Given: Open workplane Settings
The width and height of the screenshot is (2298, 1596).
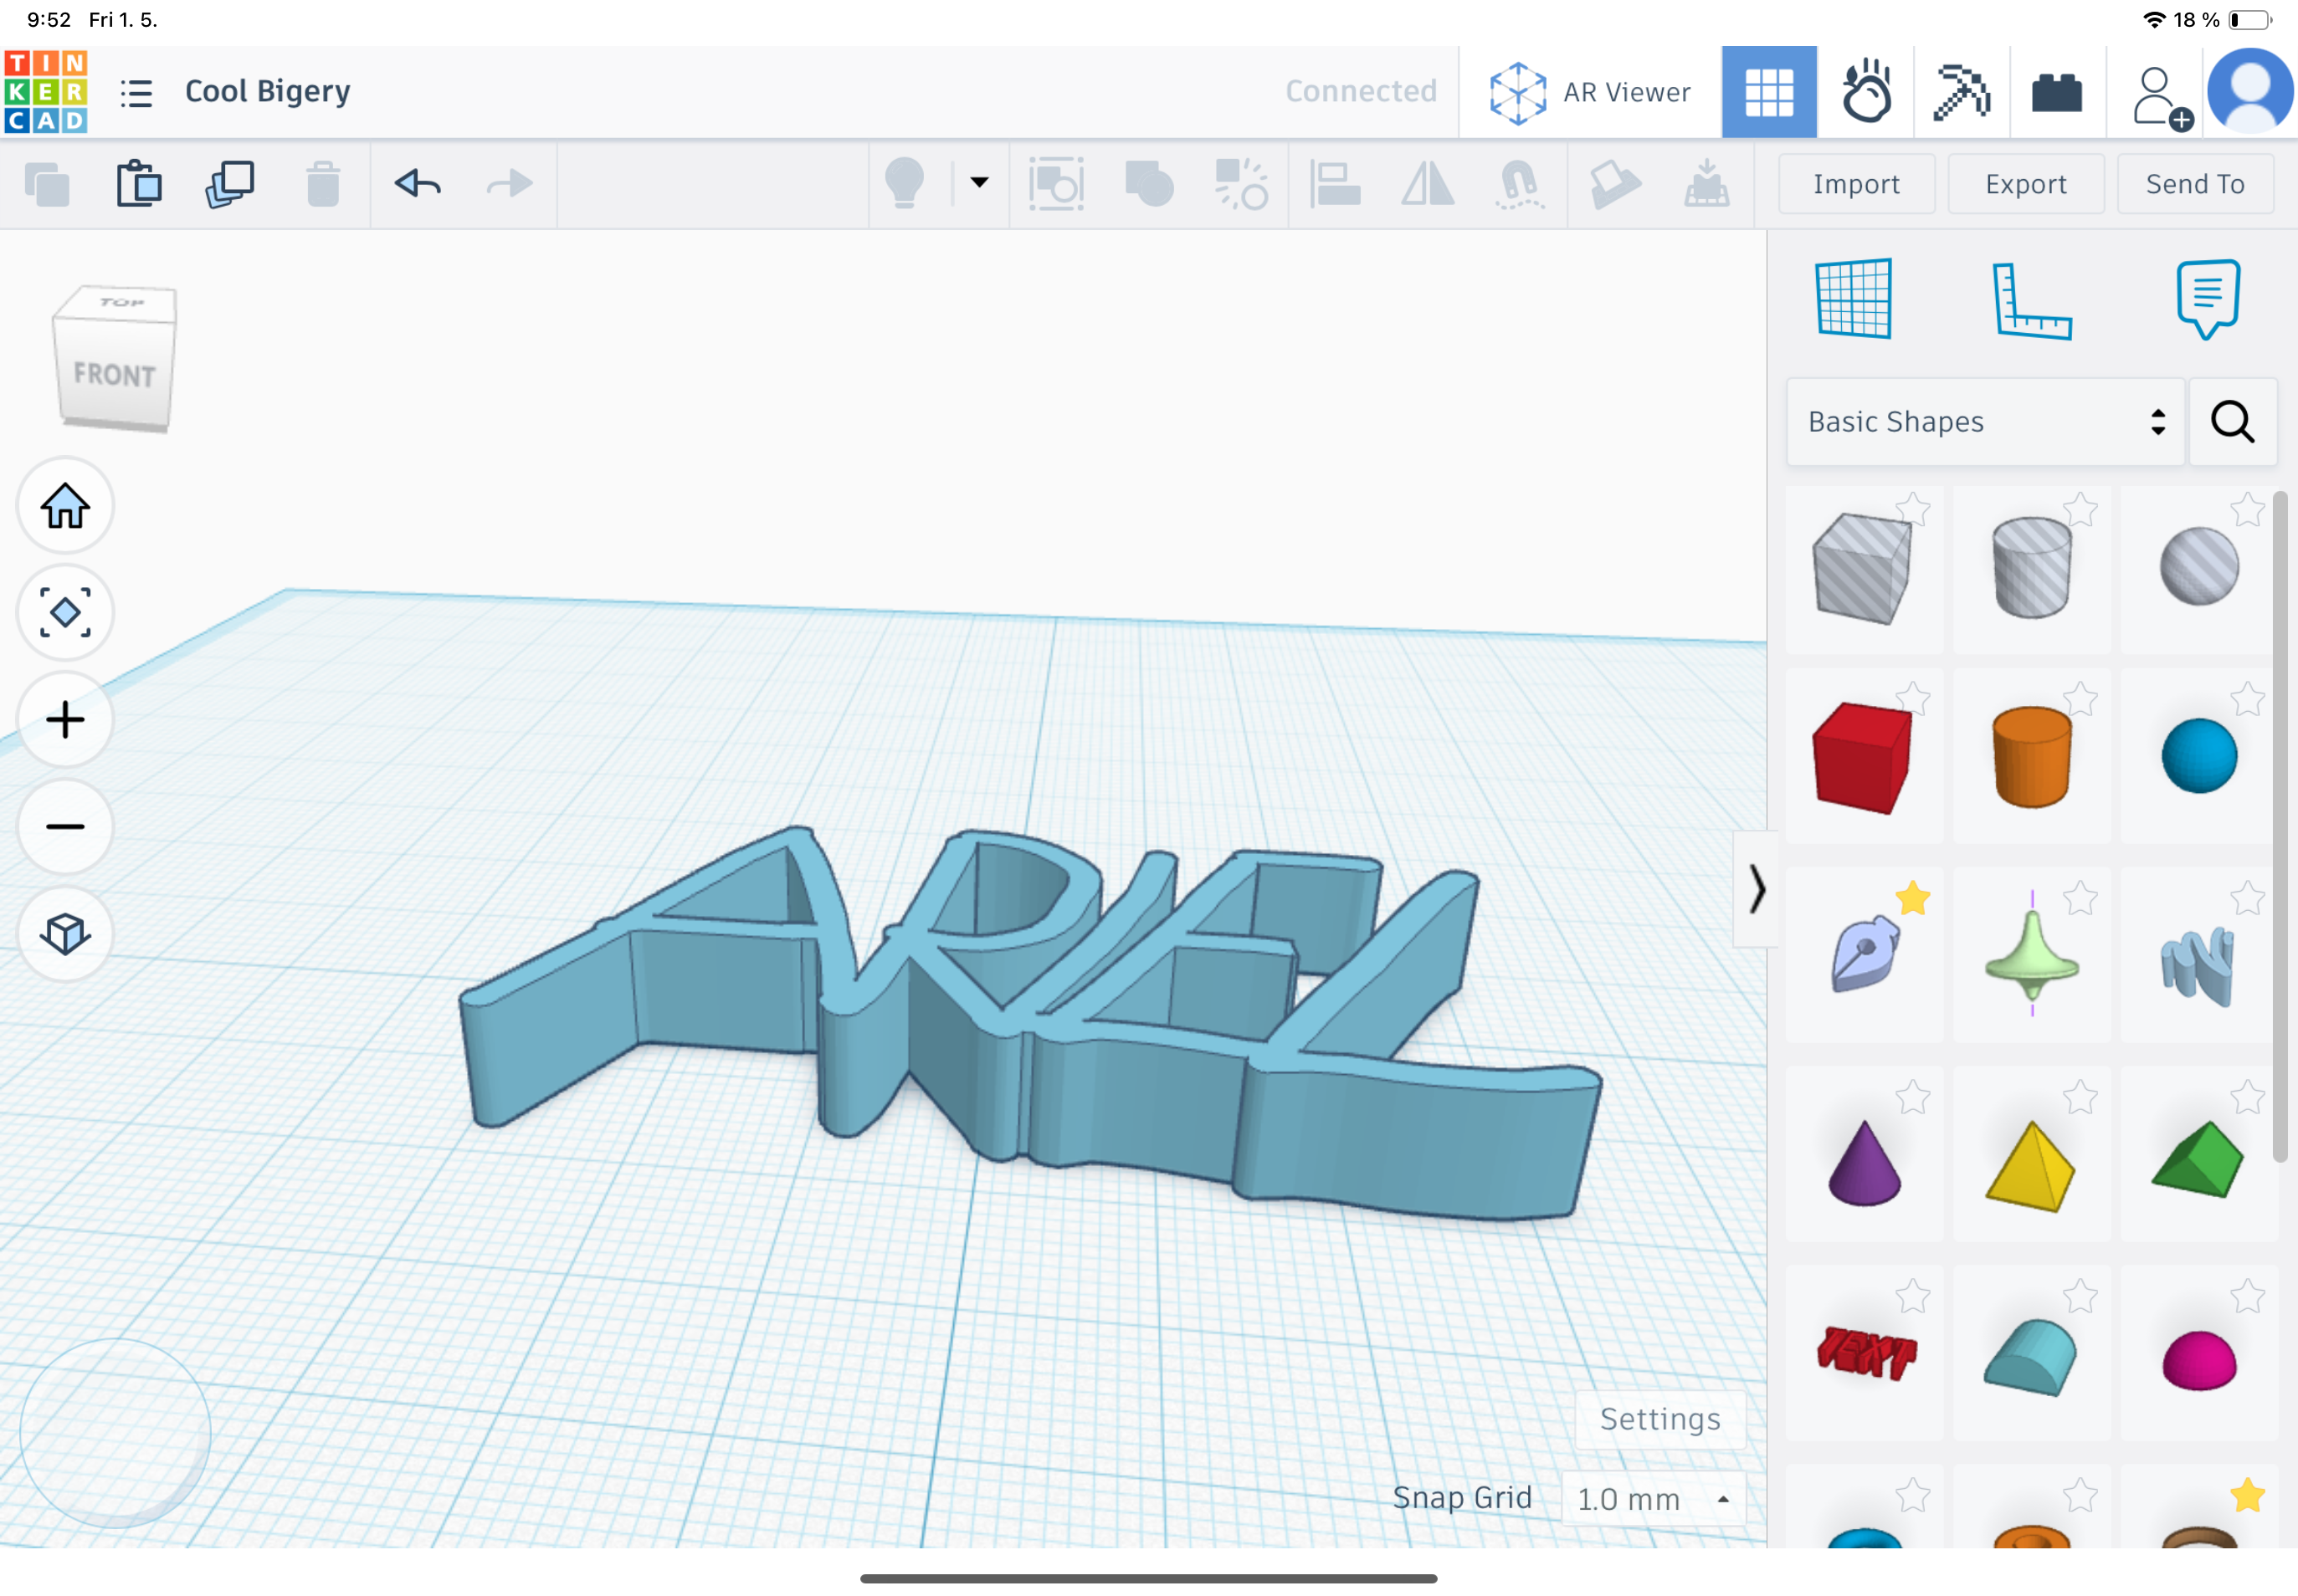Looking at the screenshot, I should [1660, 1419].
